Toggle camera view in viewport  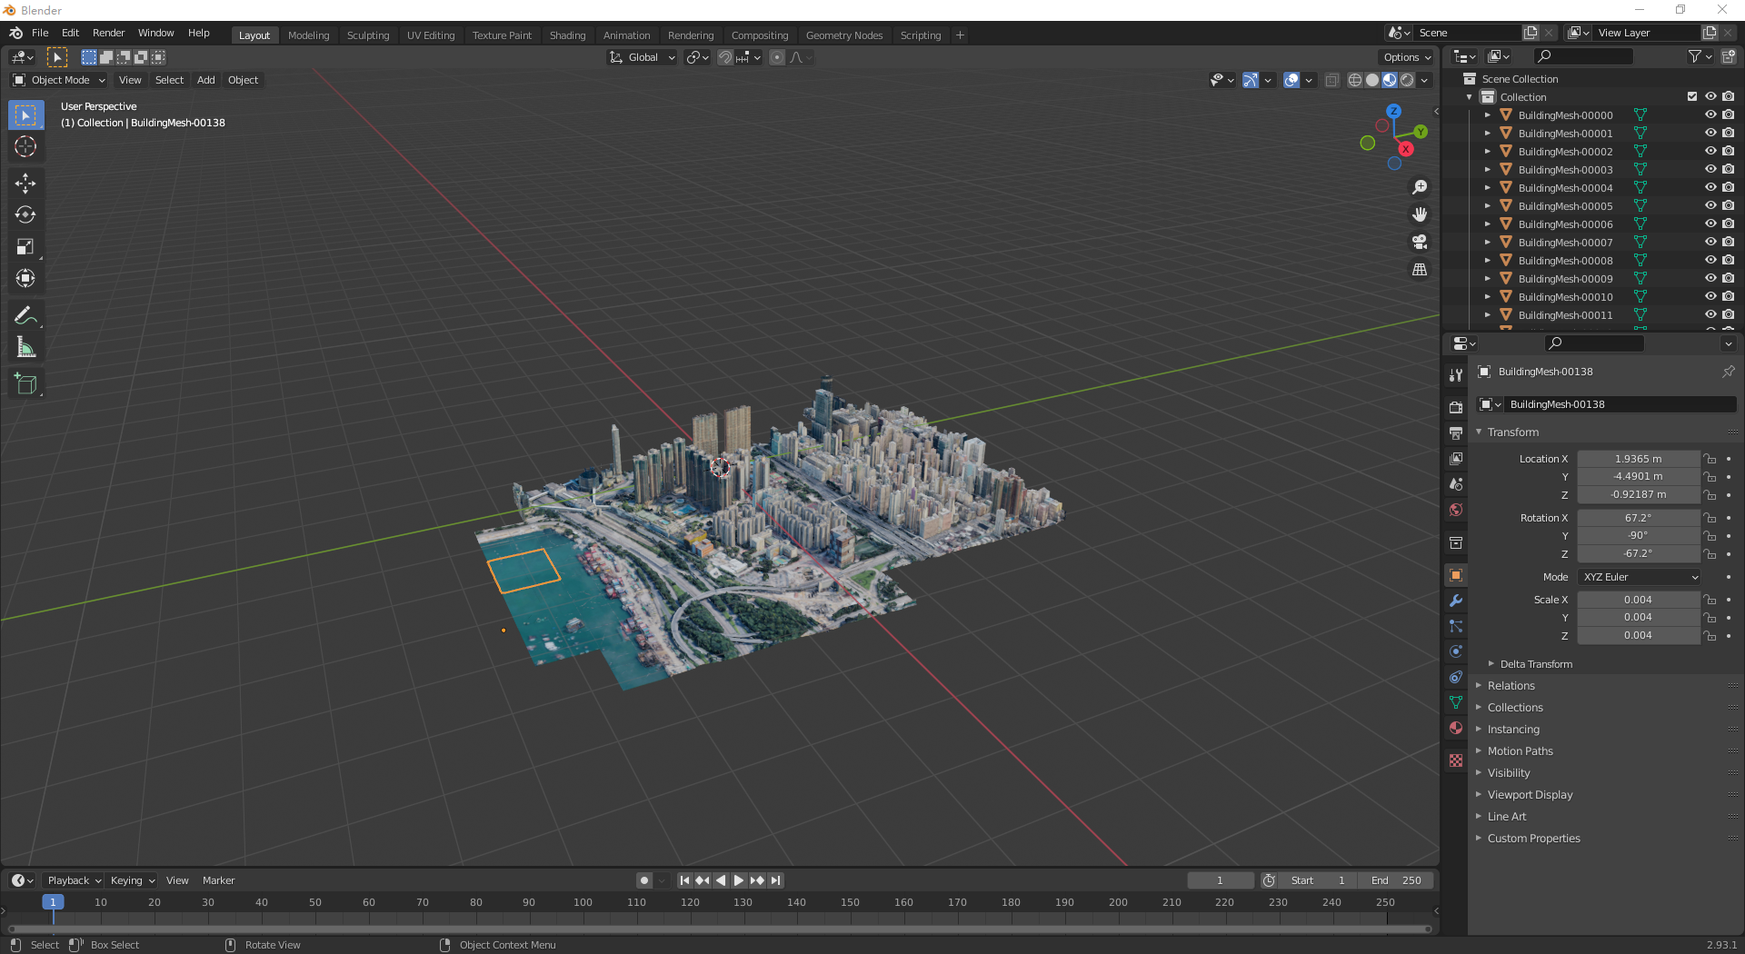pyautogui.click(x=1420, y=243)
